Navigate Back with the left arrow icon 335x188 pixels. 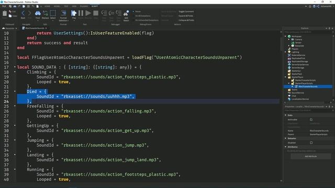click(23, 13)
